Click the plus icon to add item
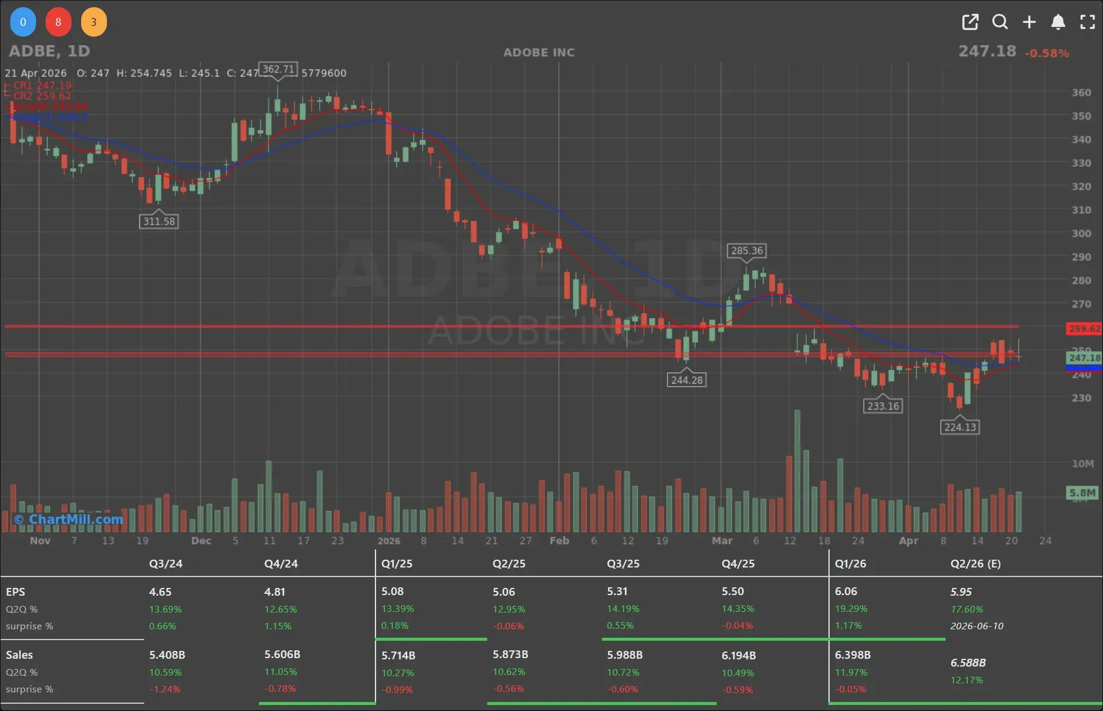 (x=1029, y=22)
